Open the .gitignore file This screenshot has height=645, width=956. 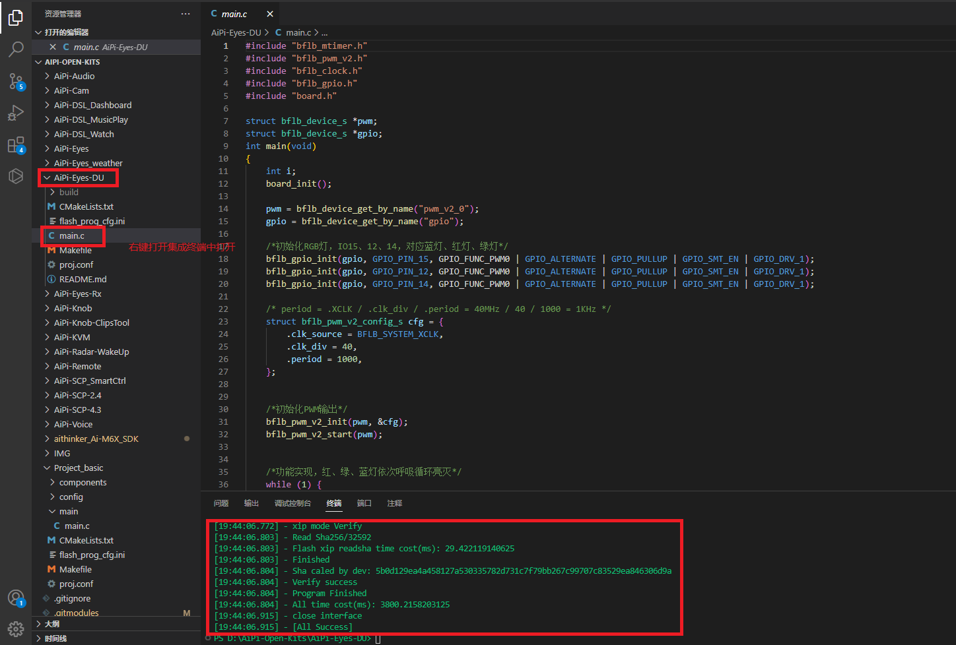point(116,598)
